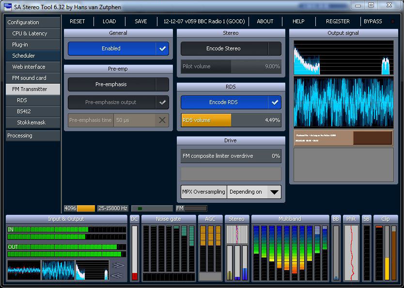404x288 pixels.
Task: Open the CPU & Latency page
Action: pyautogui.click(x=33, y=33)
